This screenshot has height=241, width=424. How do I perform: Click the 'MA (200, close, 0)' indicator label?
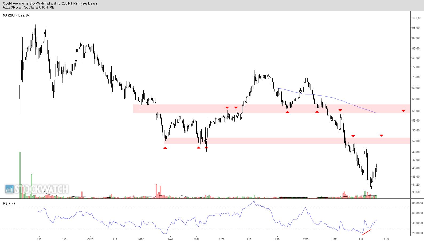[16, 15]
